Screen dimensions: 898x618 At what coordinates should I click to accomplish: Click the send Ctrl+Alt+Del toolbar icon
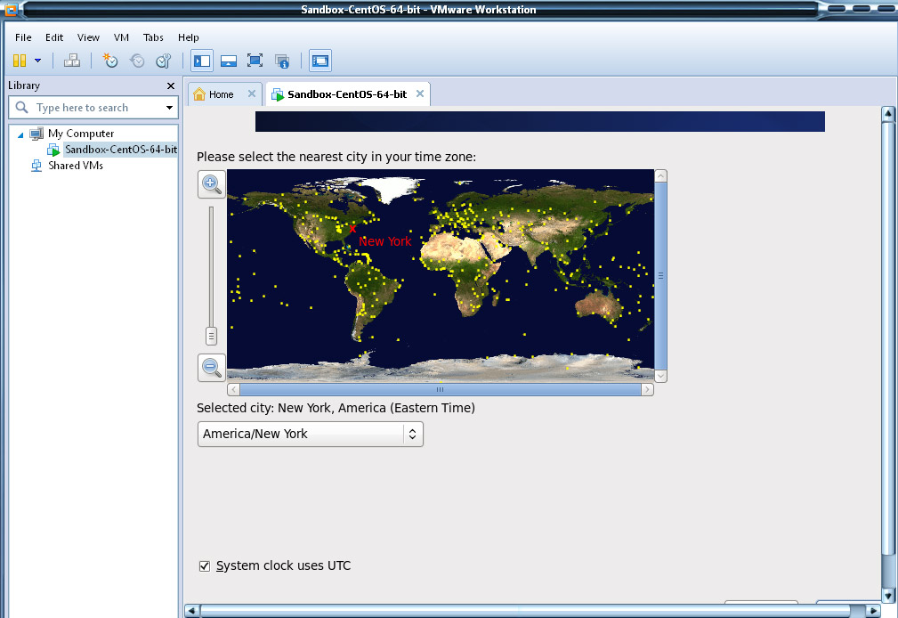point(71,61)
